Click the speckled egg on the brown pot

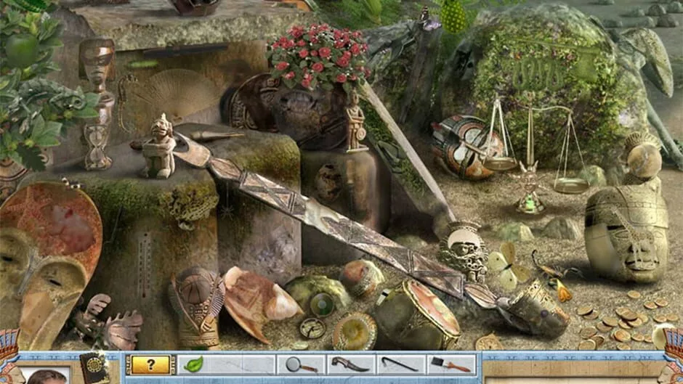328,182
